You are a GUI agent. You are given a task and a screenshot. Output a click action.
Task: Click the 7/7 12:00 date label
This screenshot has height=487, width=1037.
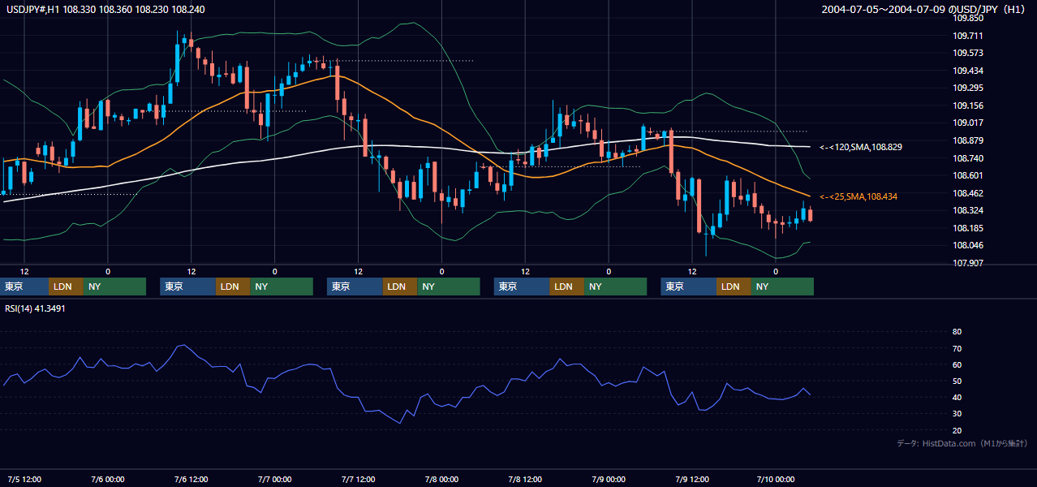click(x=358, y=479)
